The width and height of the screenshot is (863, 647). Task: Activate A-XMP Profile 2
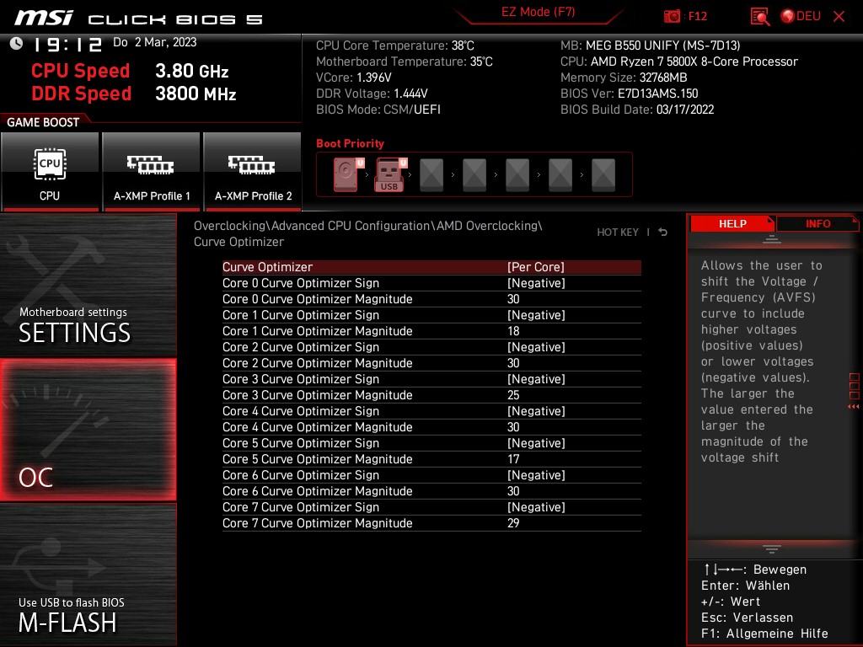pyautogui.click(x=252, y=172)
